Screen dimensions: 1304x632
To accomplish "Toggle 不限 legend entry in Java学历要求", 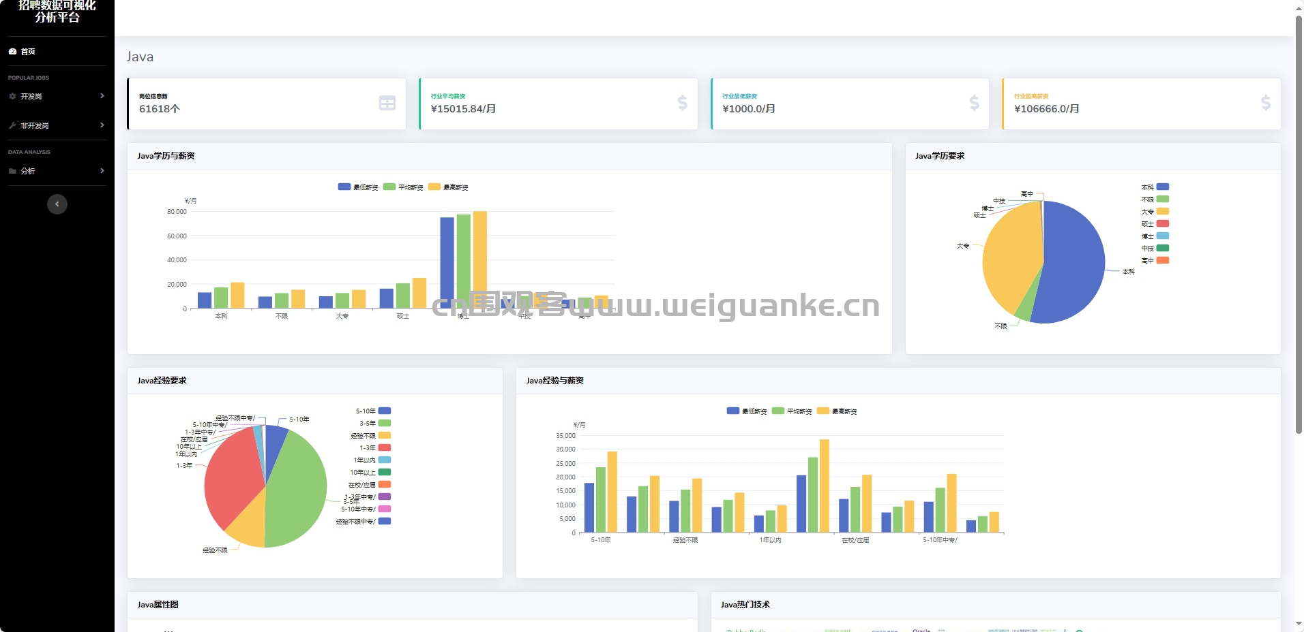I will (1155, 199).
